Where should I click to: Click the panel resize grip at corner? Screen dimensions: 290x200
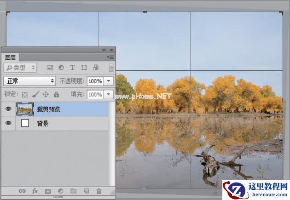pyautogui.click(x=112, y=193)
